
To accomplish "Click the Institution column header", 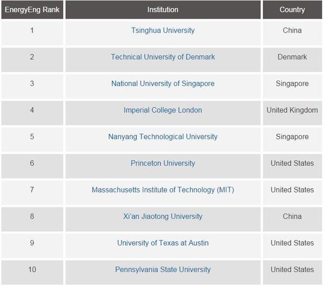I will tap(163, 10).
